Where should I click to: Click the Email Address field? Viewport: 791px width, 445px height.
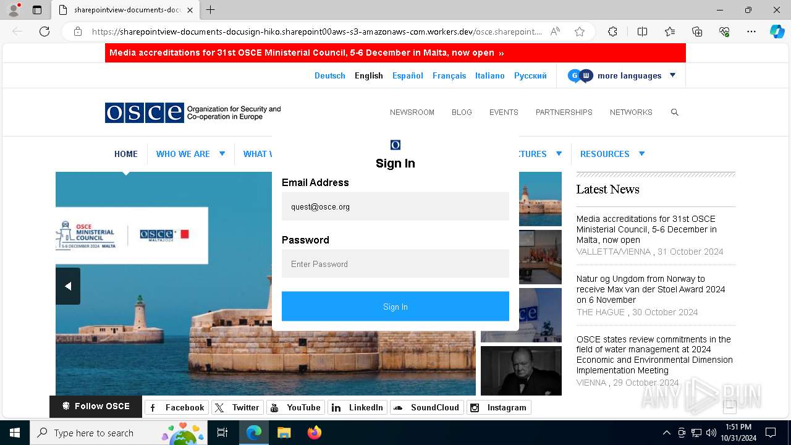pos(395,206)
